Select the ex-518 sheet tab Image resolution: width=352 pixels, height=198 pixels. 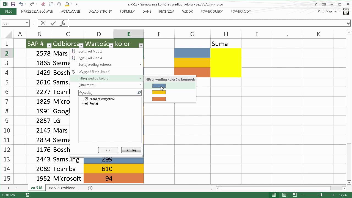pyautogui.click(x=37, y=188)
